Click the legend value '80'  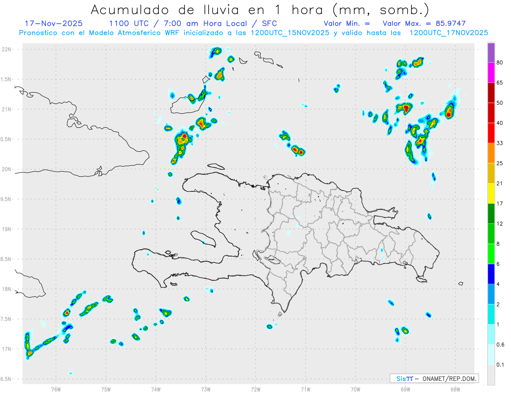coord(500,63)
